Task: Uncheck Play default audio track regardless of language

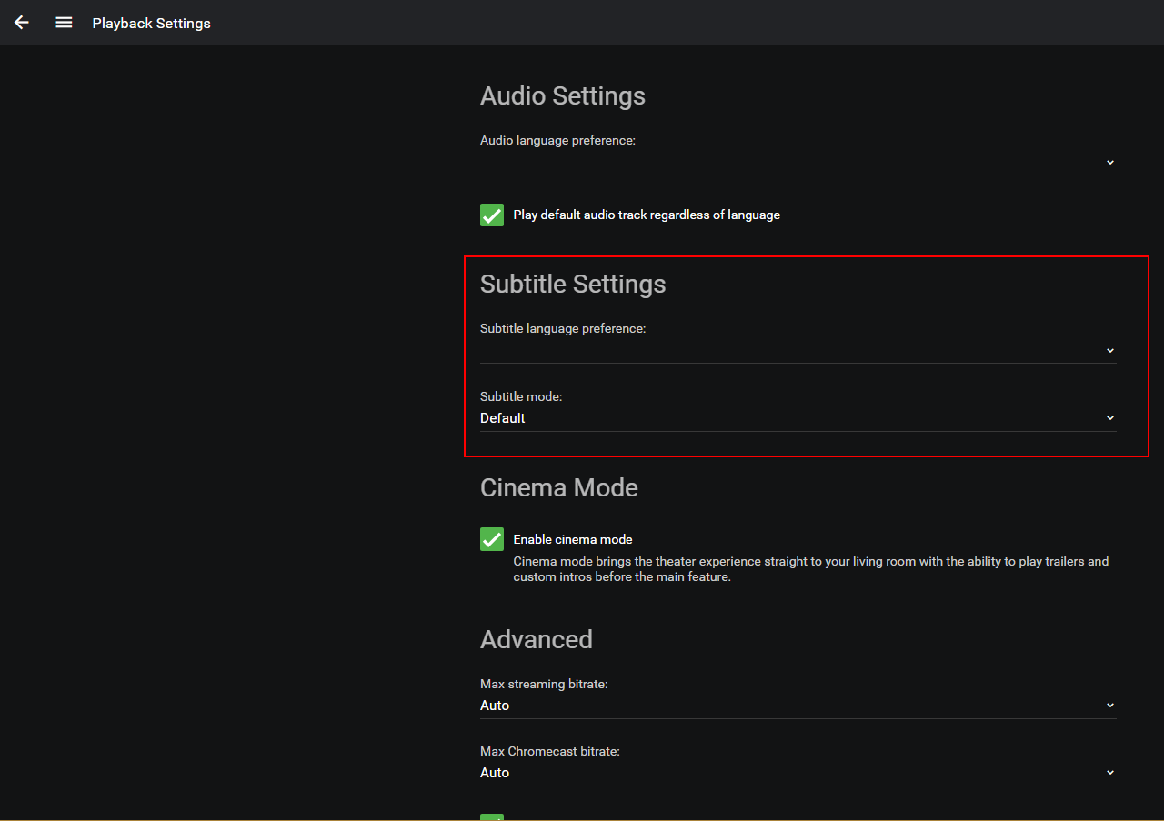Action: [491, 215]
